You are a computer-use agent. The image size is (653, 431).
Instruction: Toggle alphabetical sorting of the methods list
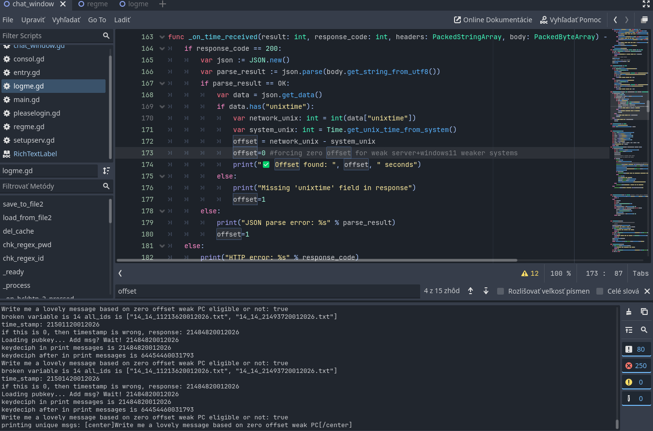(x=106, y=171)
